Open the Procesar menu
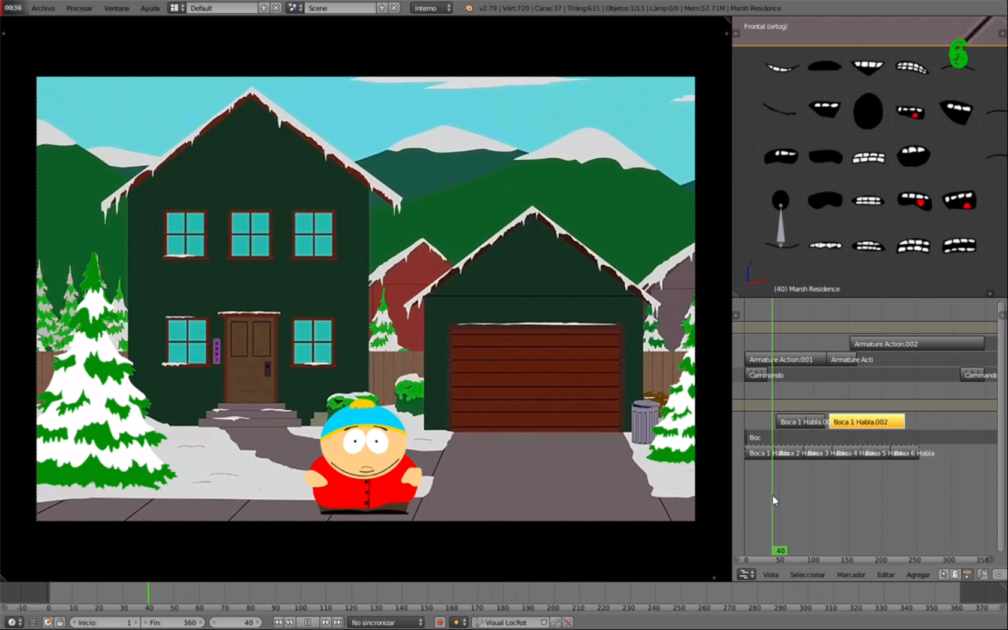 point(79,8)
